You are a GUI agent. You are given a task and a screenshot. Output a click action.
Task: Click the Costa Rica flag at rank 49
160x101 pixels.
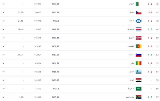tap(138, 29)
